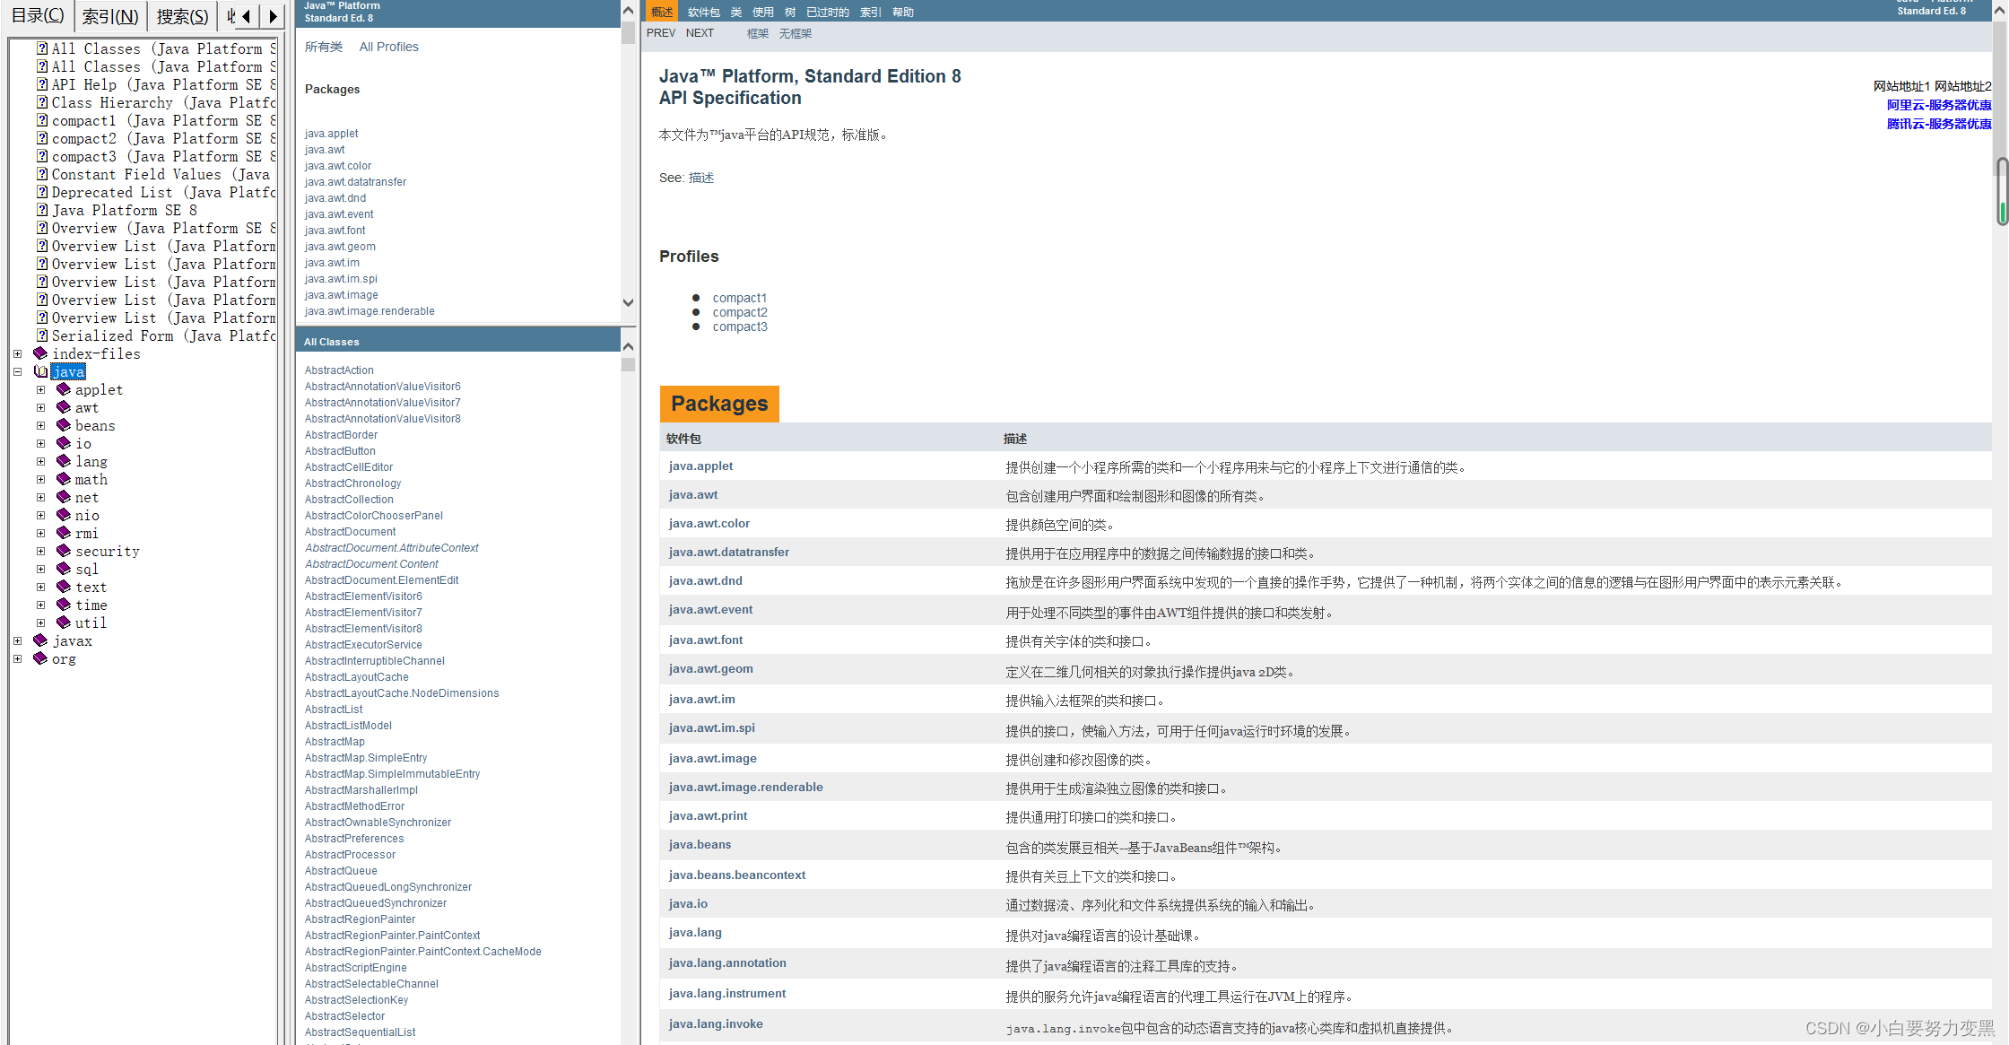Click the index-files book icon

coord(40,353)
